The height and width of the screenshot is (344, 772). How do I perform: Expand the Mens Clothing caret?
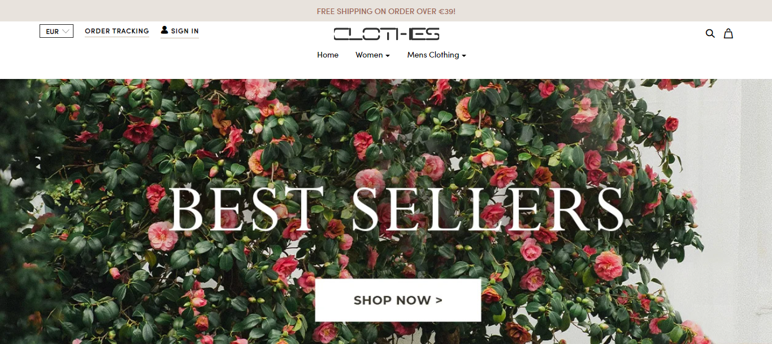pos(464,56)
